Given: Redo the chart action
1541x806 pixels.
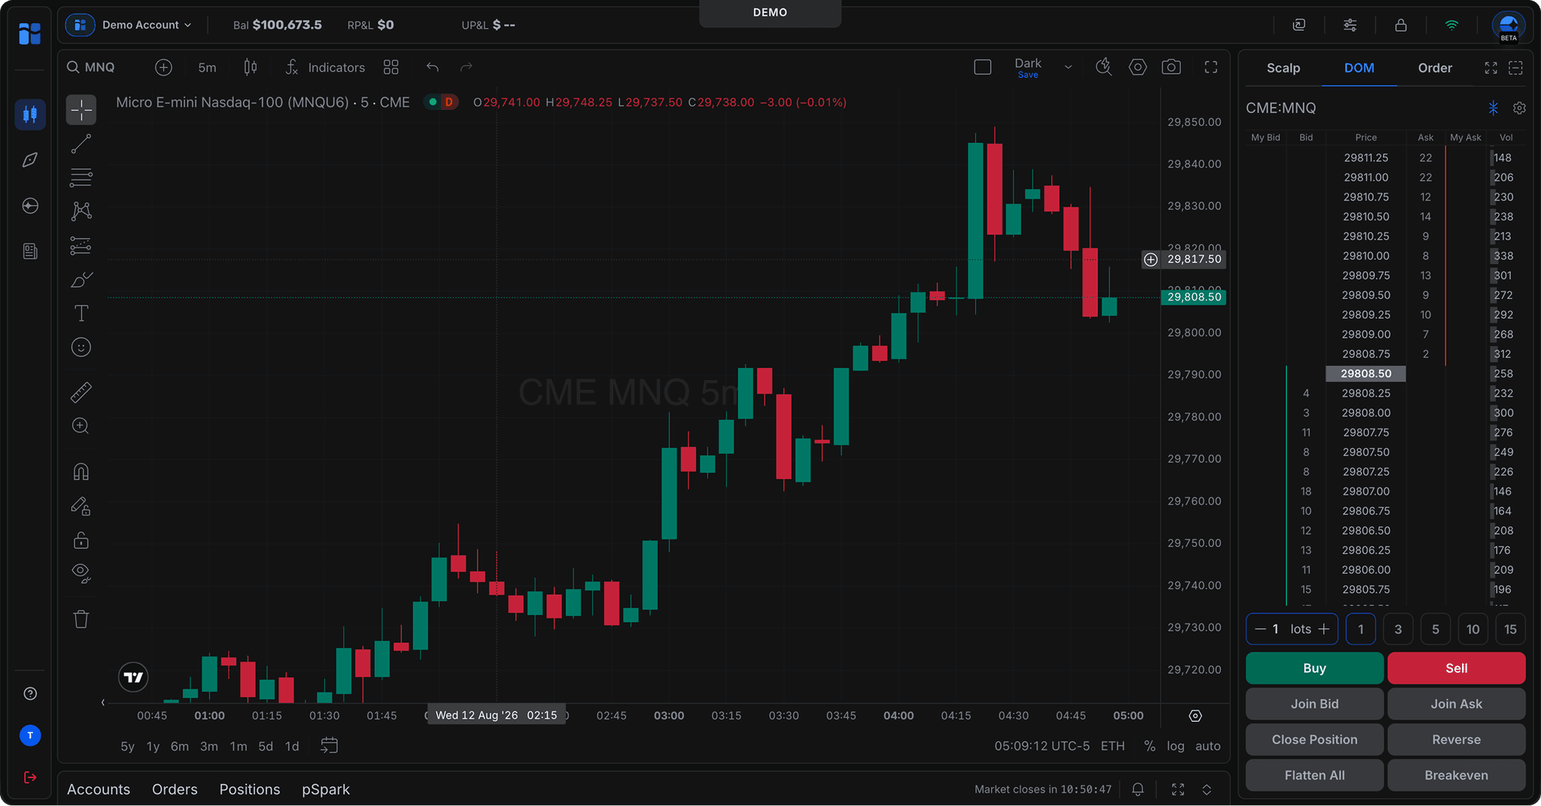Looking at the screenshot, I should [x=467, y=67].
